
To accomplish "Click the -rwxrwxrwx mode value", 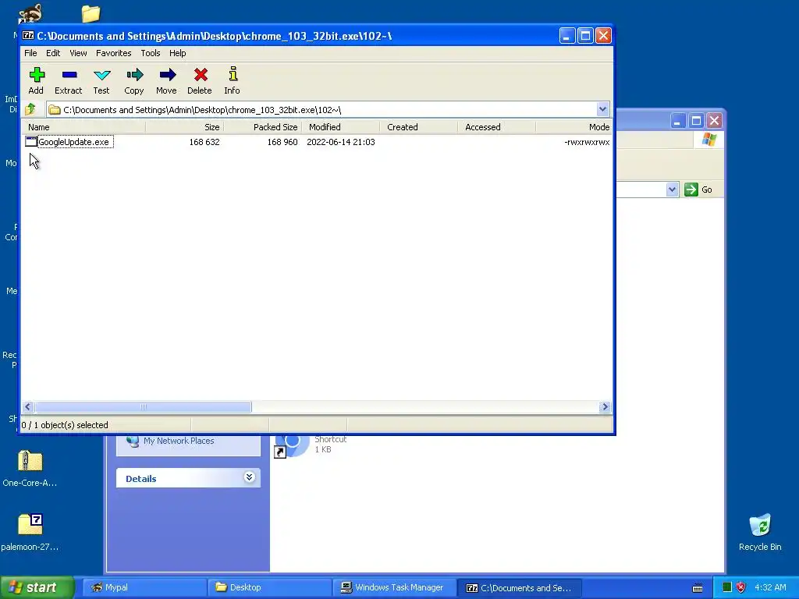I will tap(587, 142).
